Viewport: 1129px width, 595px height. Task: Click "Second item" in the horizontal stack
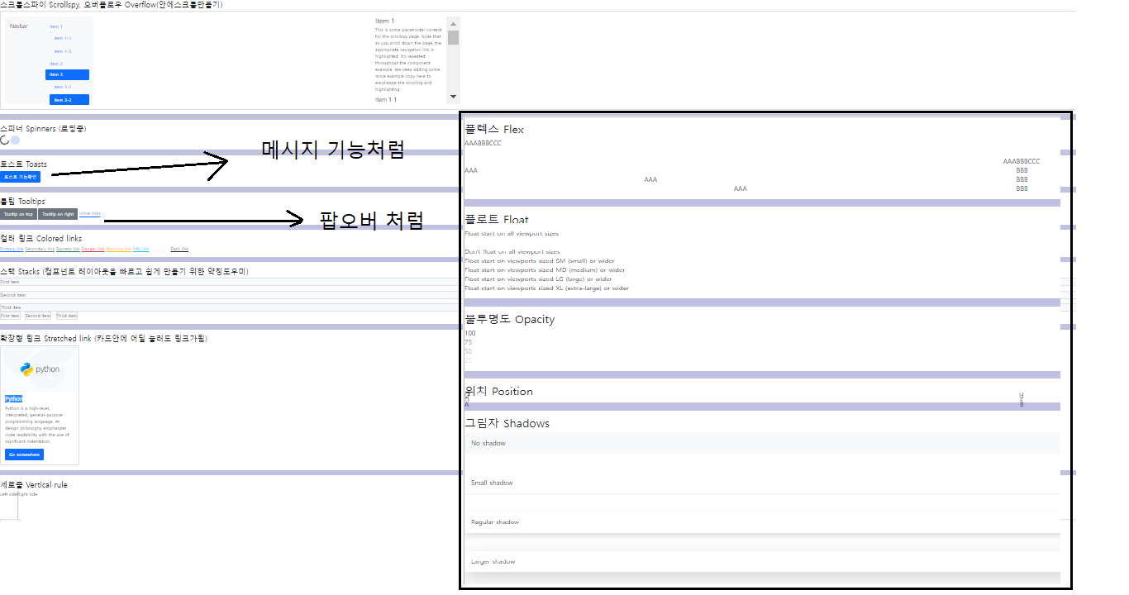point(37,315)
